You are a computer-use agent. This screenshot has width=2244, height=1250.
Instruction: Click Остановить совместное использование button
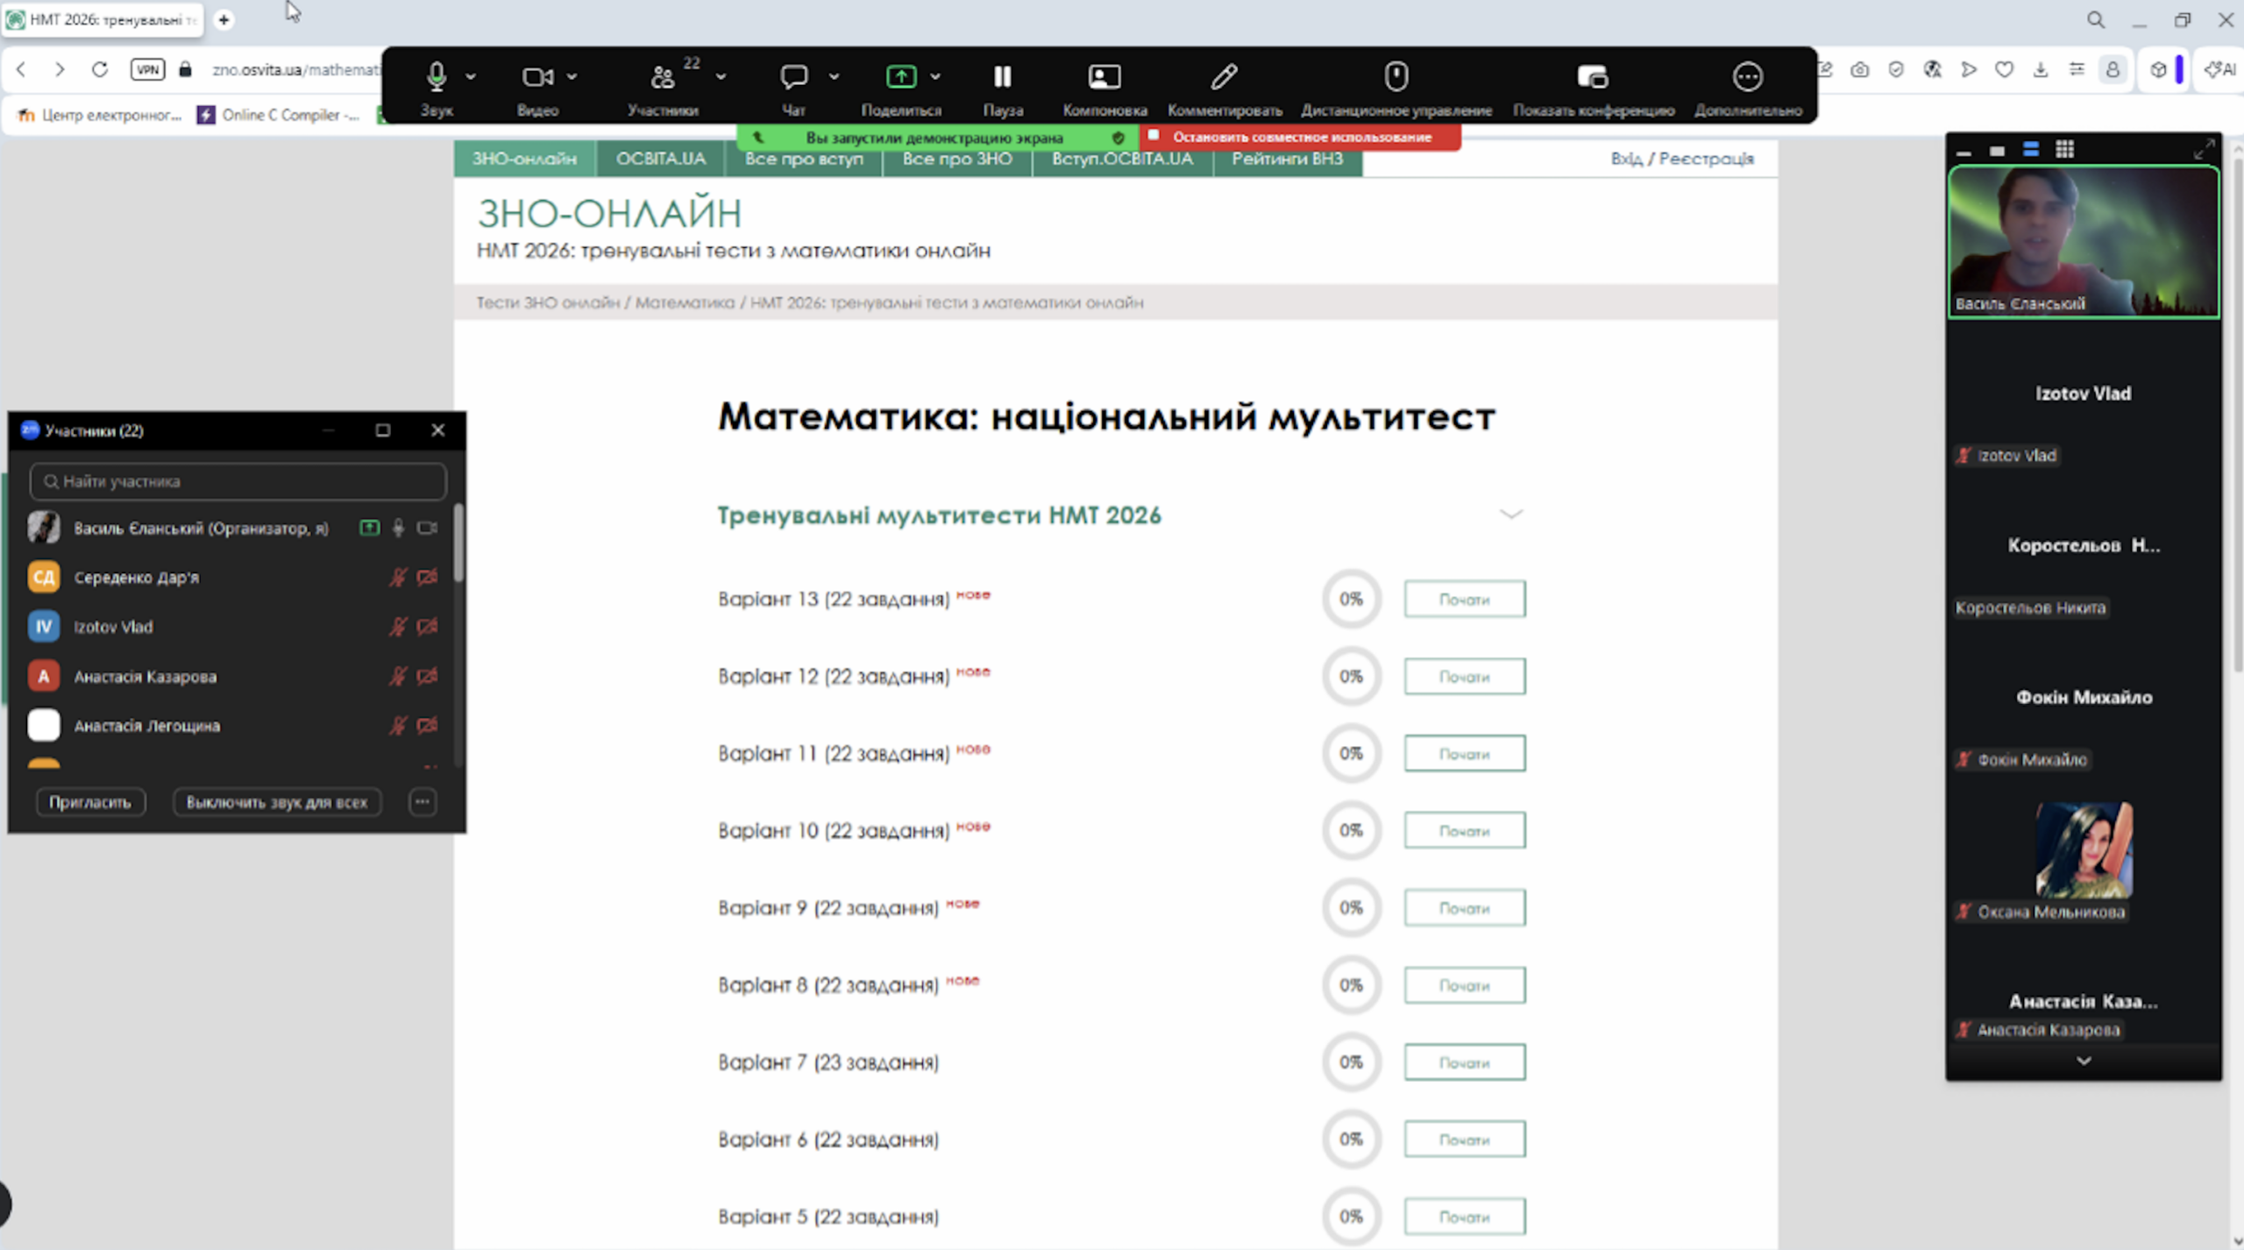(x=1300, y=137)
